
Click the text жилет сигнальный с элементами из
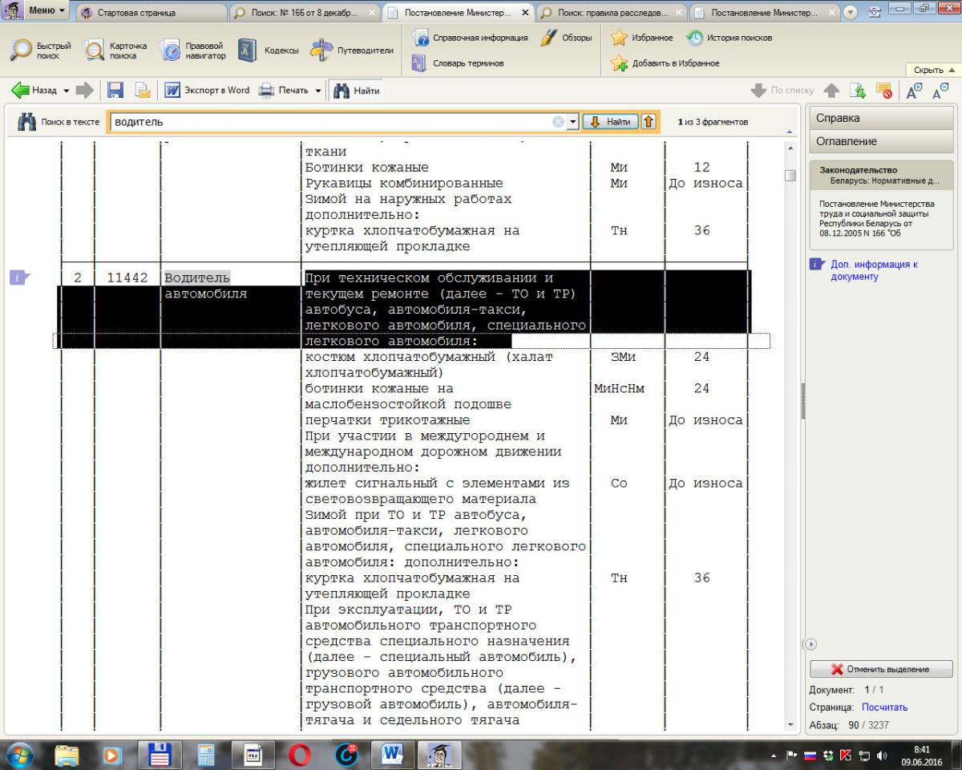437,484
